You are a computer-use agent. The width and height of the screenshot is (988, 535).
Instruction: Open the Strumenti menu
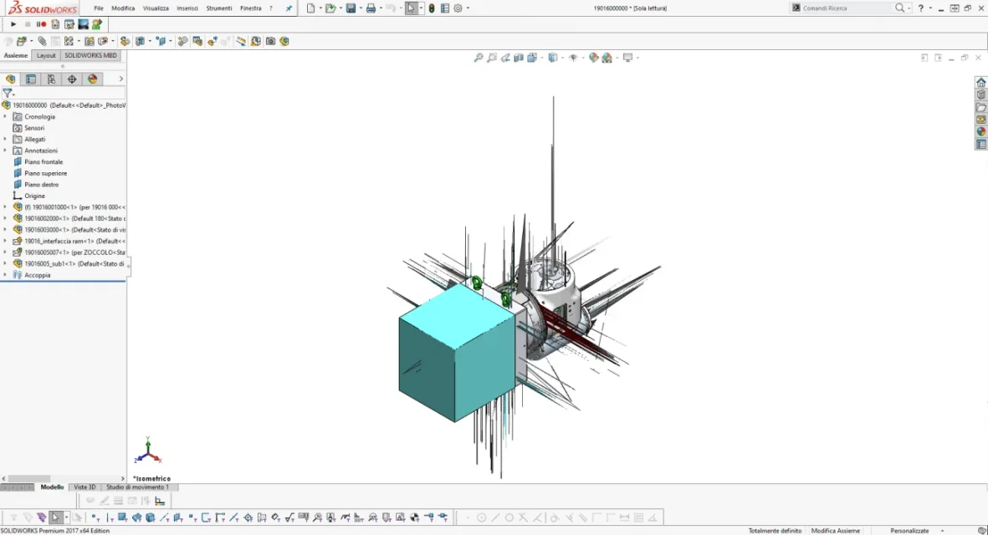coord(218,8)
